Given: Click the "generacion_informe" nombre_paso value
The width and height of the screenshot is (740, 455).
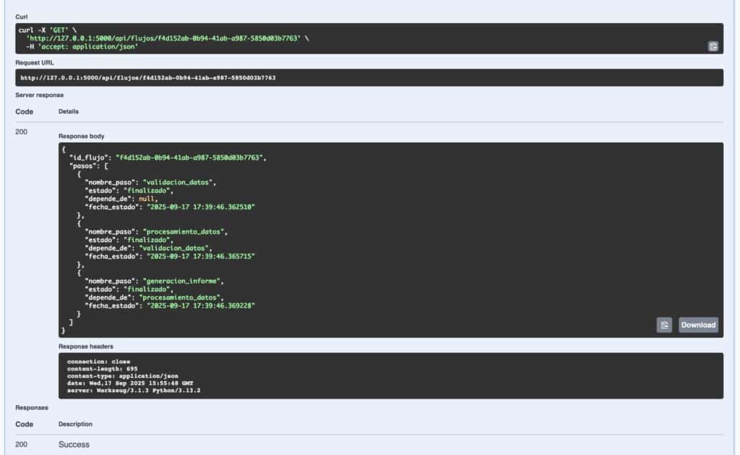Looking at the screenshot, I should pos(184,281).
